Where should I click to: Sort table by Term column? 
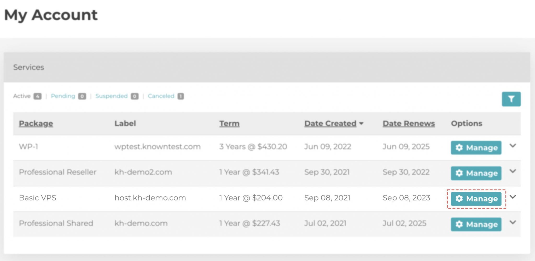point(229,123)
